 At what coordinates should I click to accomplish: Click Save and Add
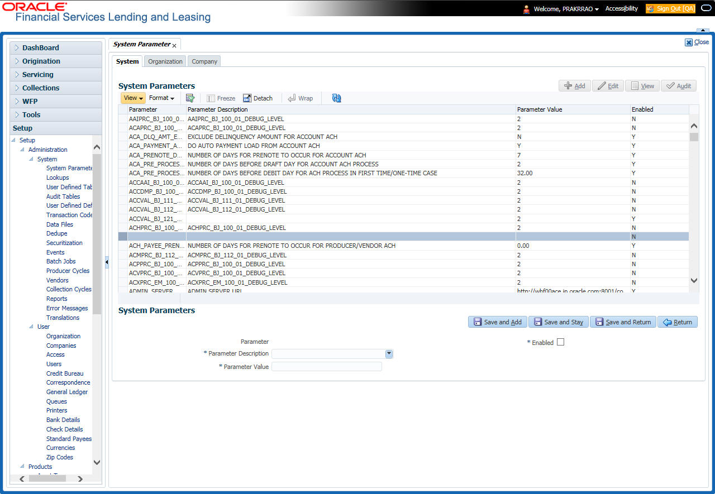point(498,322)
